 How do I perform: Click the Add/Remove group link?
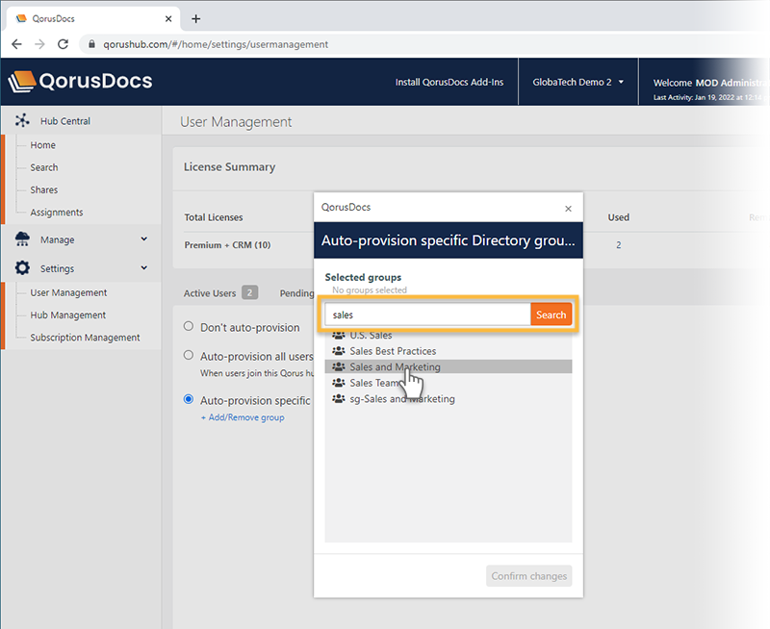tap(242, 417)
